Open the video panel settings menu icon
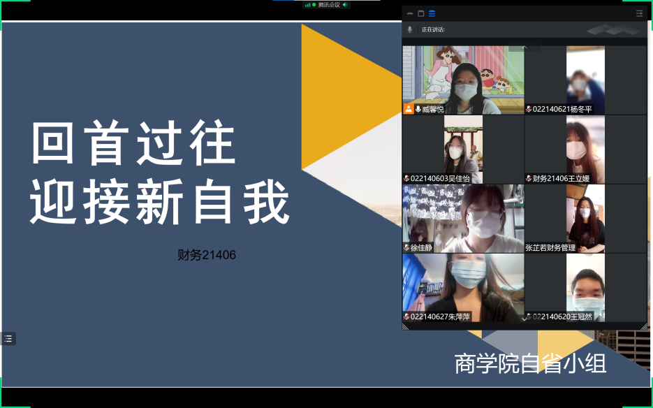The height and width of the screenshot is (408, 653). 639,13
